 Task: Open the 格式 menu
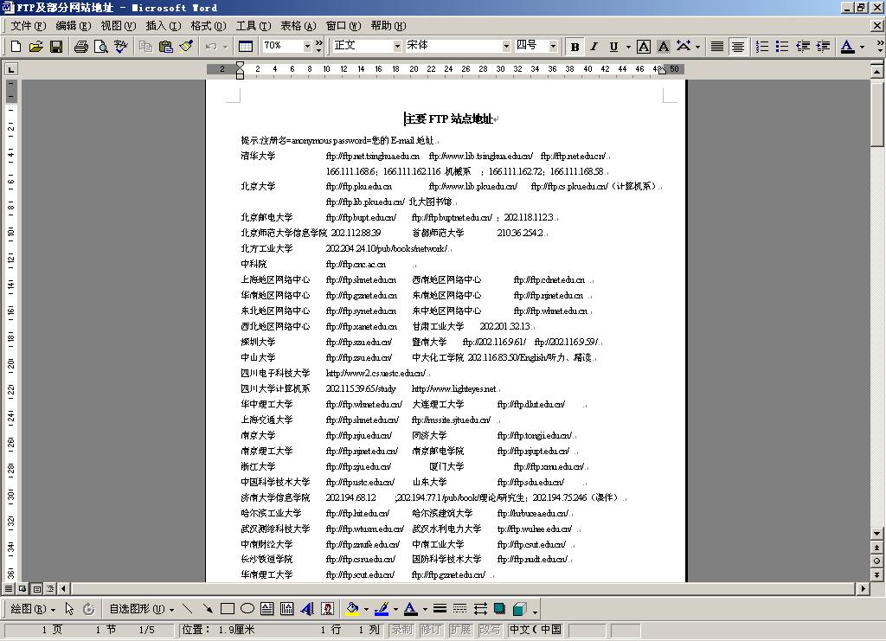click(x=208, y=26)
